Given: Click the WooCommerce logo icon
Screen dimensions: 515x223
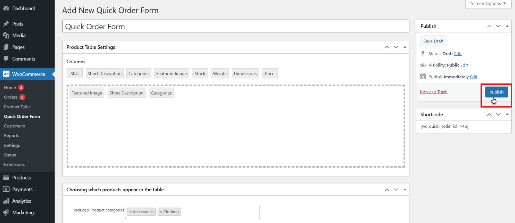Looking at the screenshot, I should point(6,74).
